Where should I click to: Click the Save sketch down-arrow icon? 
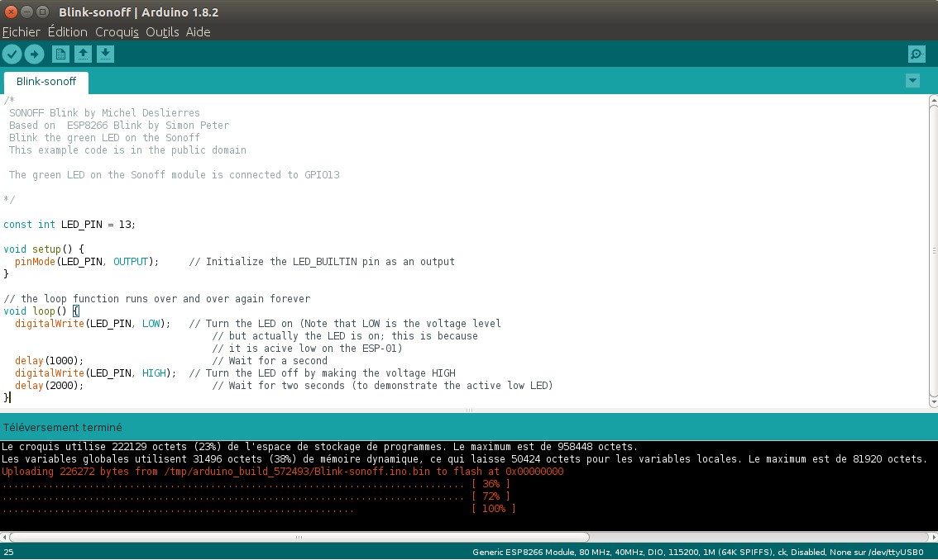click(105, 55)
